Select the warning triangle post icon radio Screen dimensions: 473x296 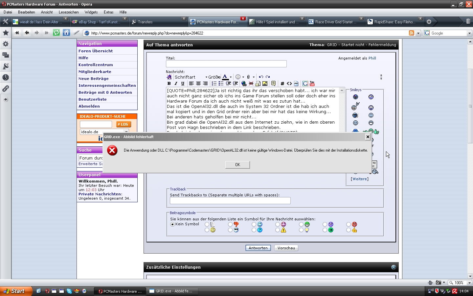(278, 230)
